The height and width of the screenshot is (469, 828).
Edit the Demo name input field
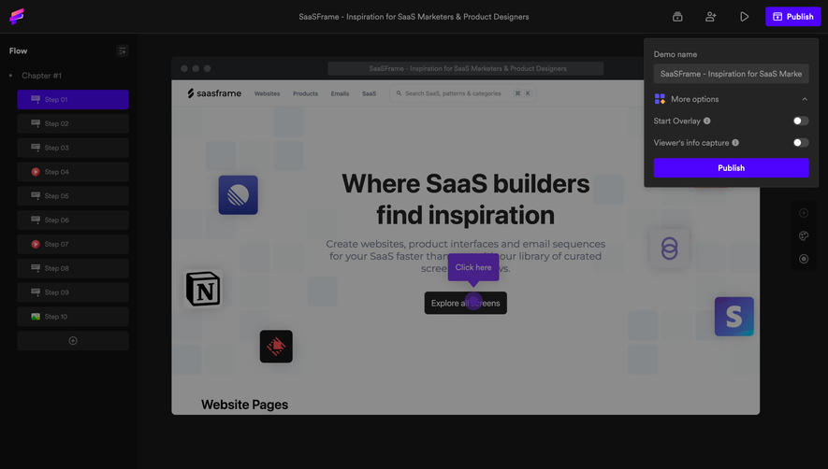tap(731, 74)
